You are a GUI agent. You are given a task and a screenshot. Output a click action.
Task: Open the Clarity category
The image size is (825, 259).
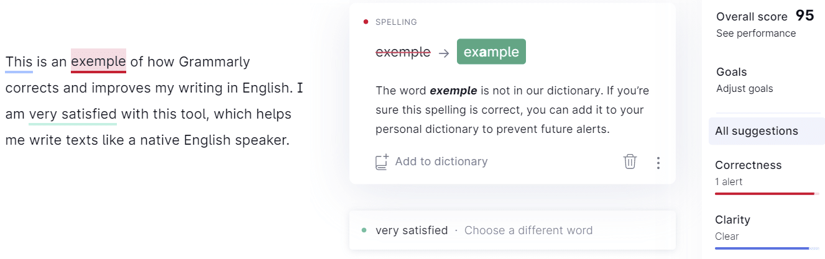[767, 228]
